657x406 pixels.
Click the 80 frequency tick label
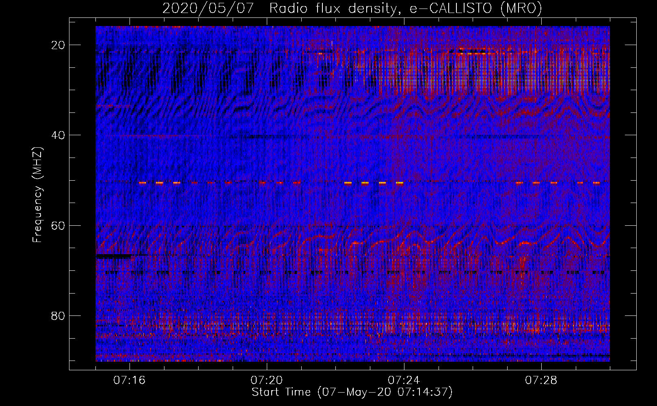[x=58, y=315]
